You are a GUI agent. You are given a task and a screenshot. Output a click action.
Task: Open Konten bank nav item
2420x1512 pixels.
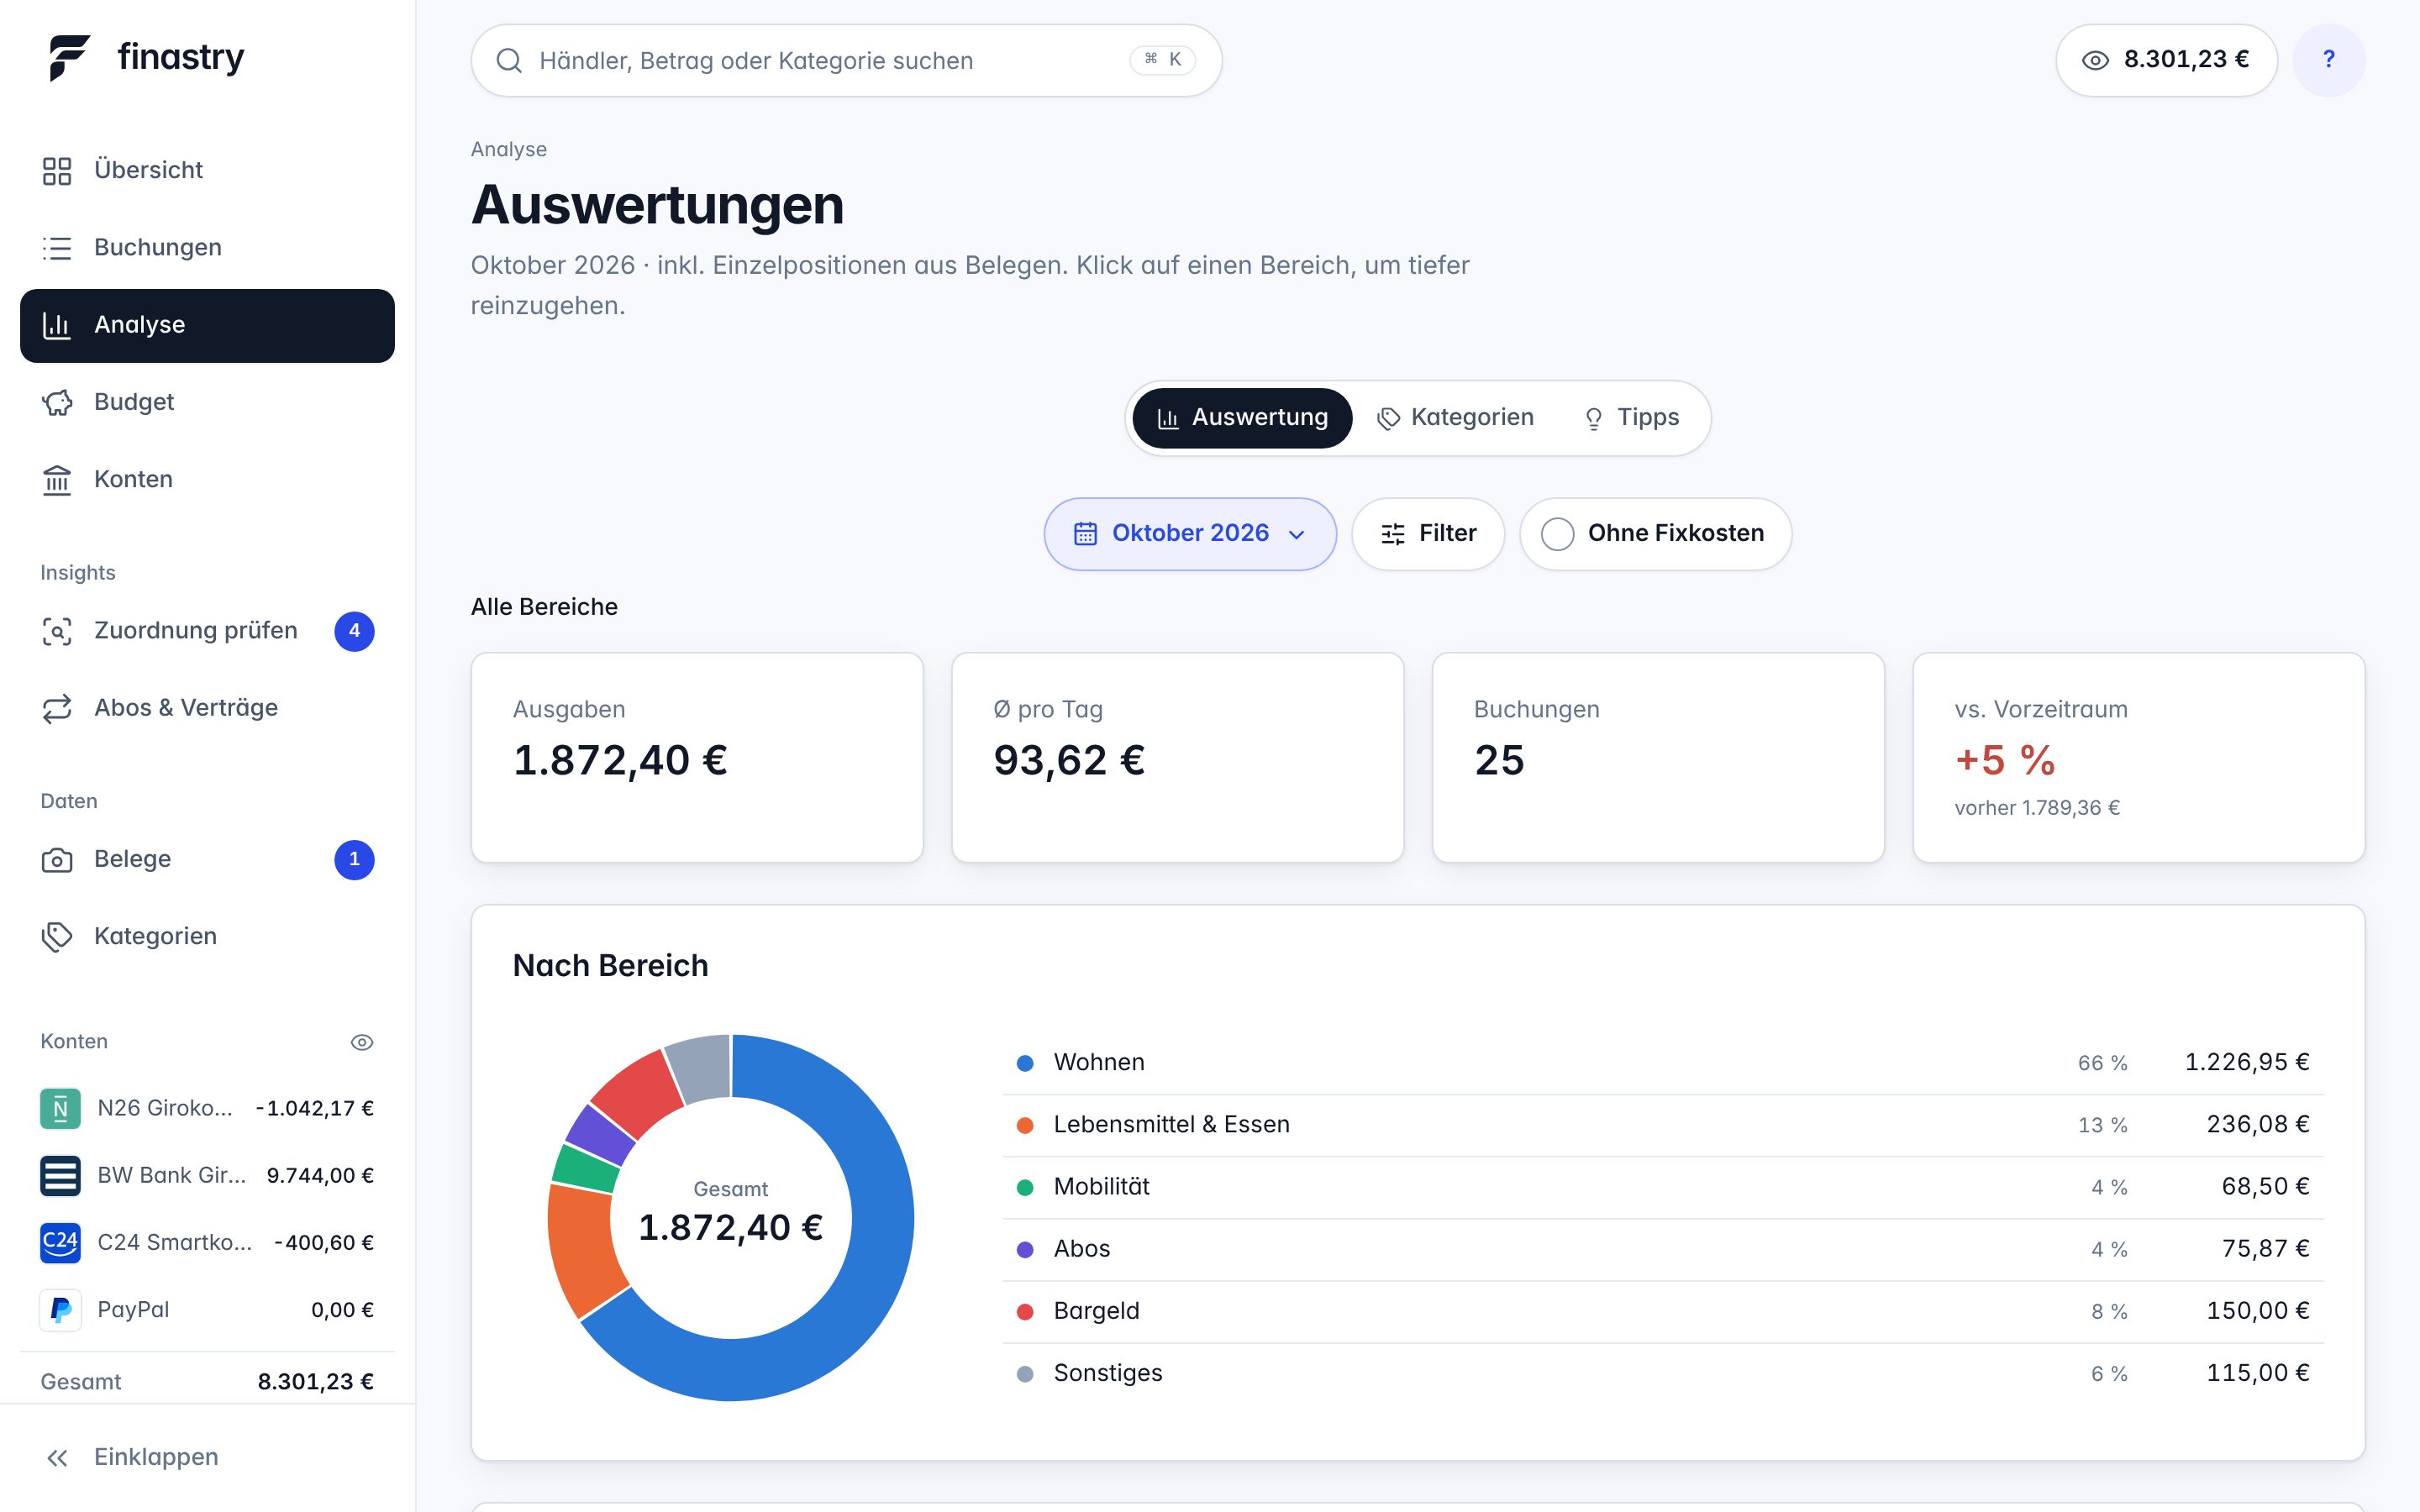click(207, 479)
